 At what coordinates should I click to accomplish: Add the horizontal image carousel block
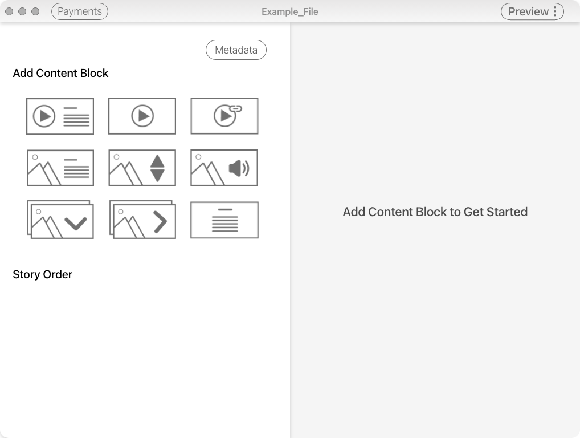click(141, 220)
